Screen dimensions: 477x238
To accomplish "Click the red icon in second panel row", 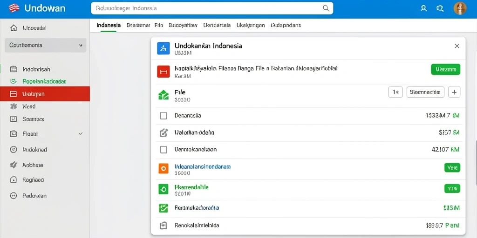I will coord(164,72).
